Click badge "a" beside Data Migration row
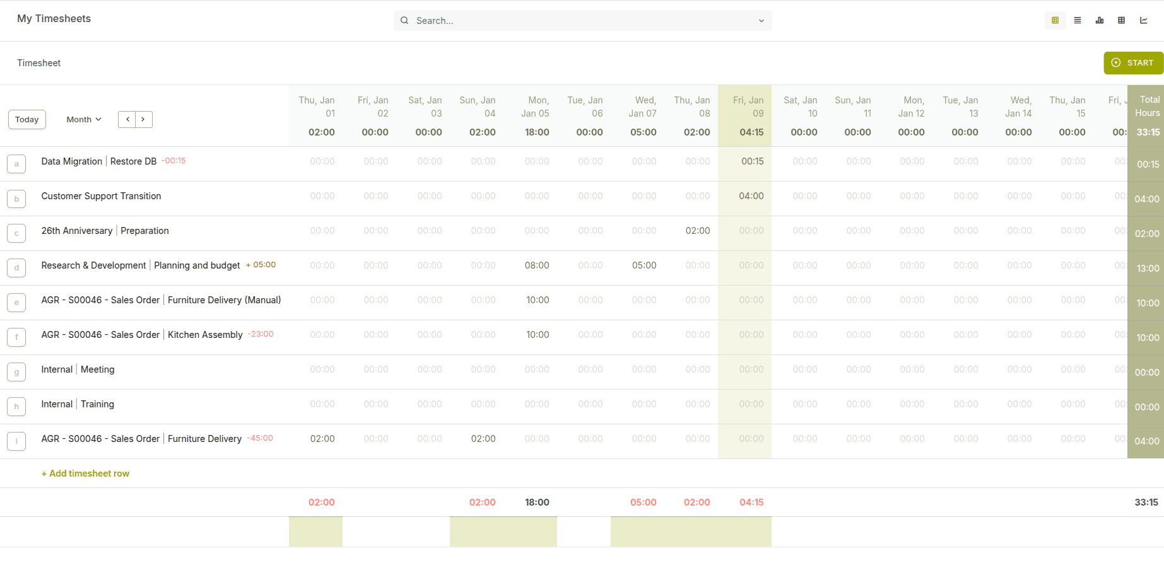The image size is (1164, 575). point(16,163)
